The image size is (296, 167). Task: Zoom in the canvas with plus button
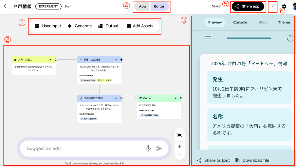pyautogui.click(x=179, y=147)
